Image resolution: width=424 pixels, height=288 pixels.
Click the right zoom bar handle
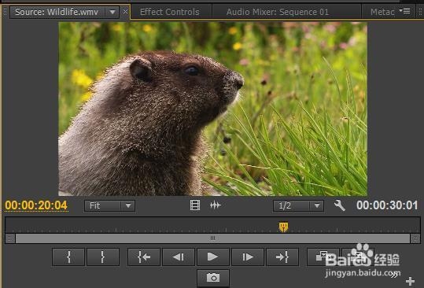coord(415,238)
